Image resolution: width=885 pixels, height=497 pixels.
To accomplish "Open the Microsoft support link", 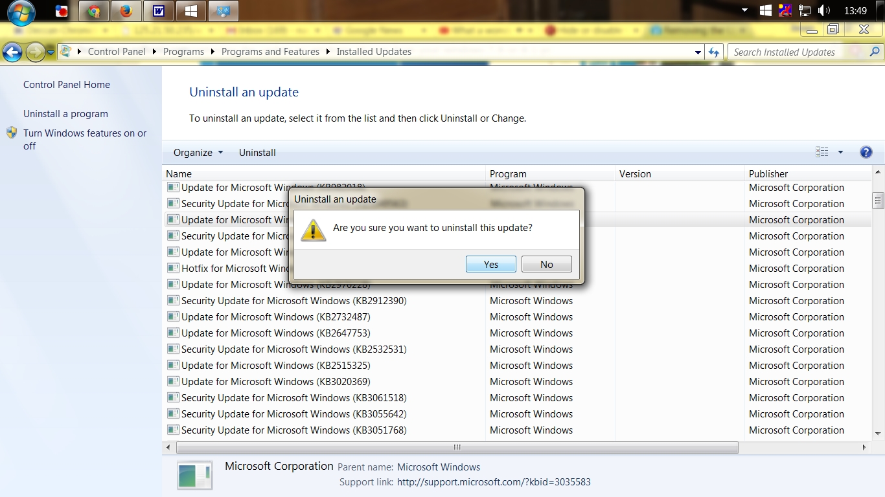I will tap(493, 481).
